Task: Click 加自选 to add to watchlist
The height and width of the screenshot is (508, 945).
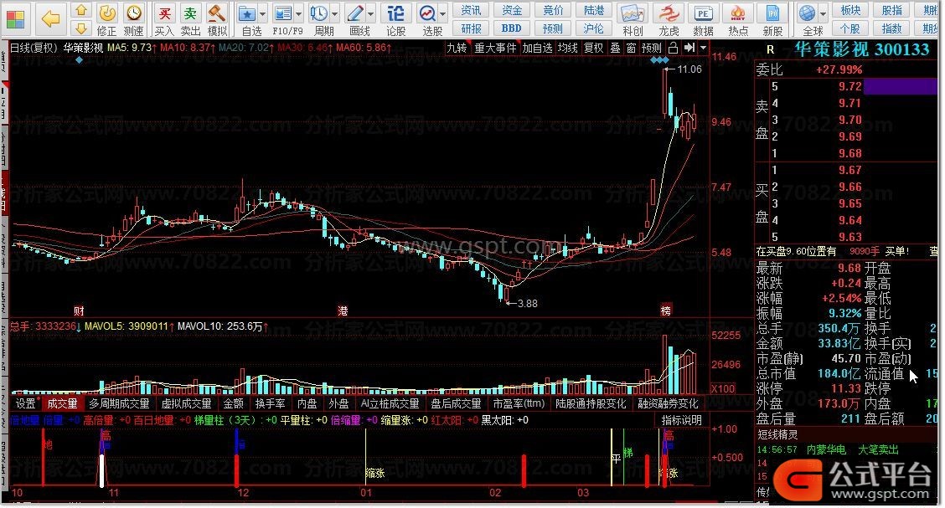Action: pyautogui.click(x=537, y=48)
